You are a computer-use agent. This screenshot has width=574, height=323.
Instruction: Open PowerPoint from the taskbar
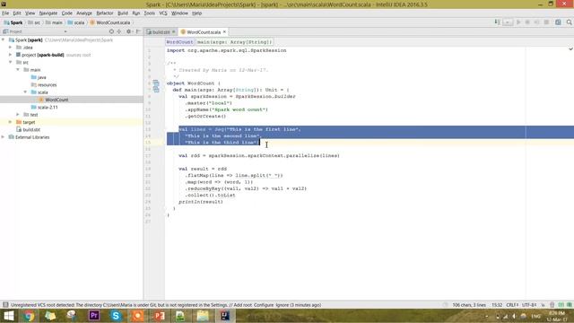coord(160,316)
